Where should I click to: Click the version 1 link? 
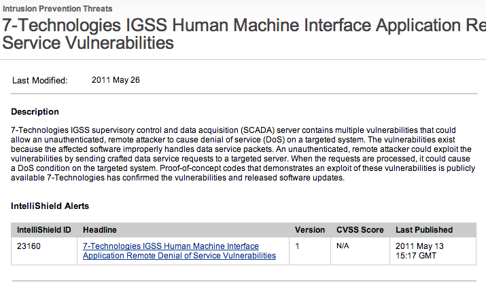point(297,246)
